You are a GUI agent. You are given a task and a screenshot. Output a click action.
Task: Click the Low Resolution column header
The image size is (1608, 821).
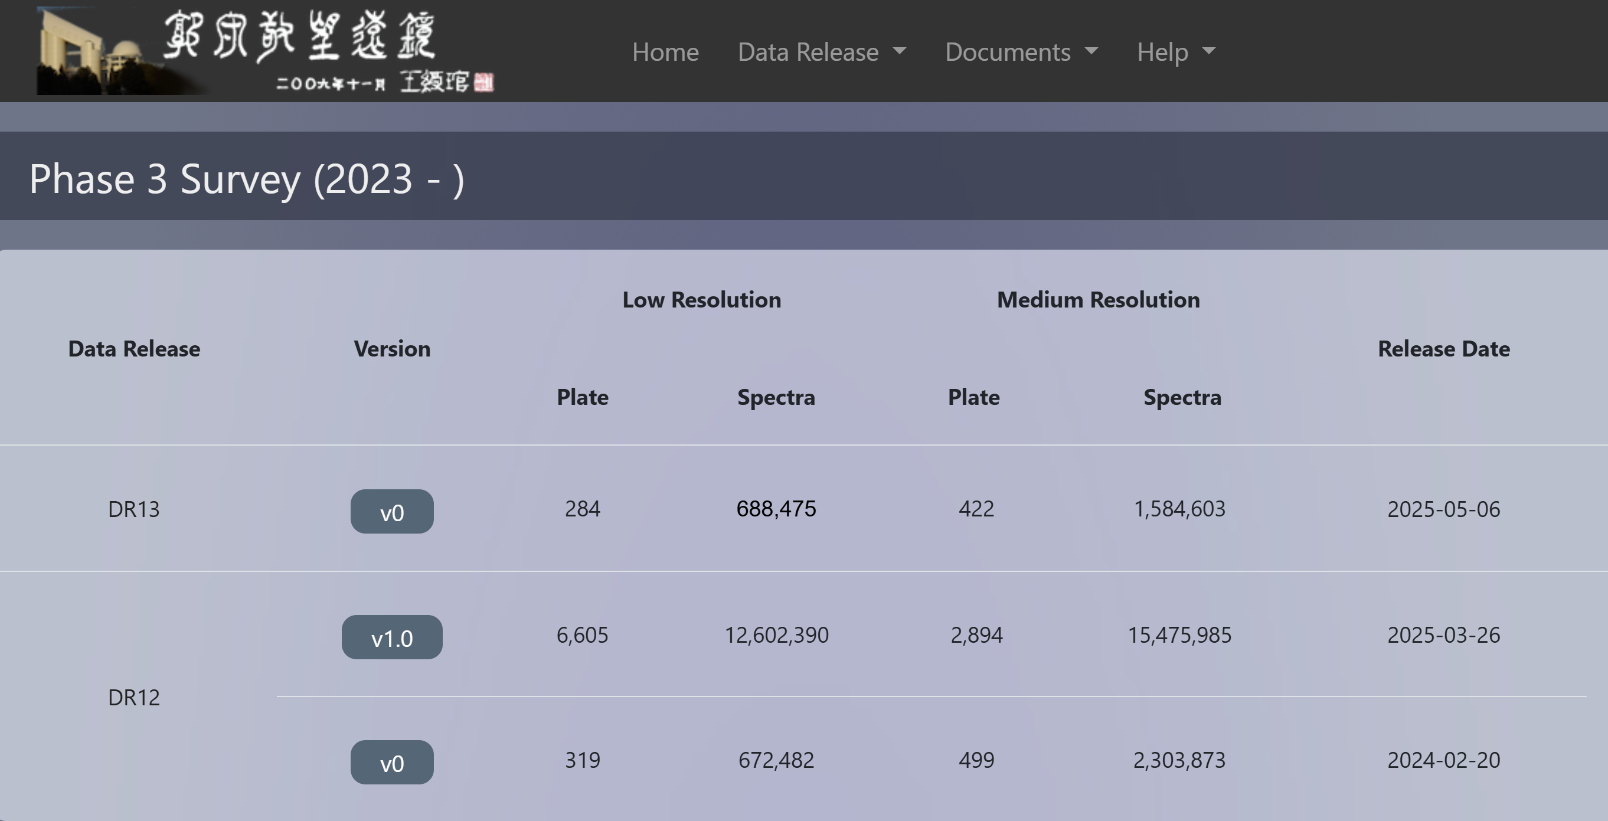(x=701, y=300)
